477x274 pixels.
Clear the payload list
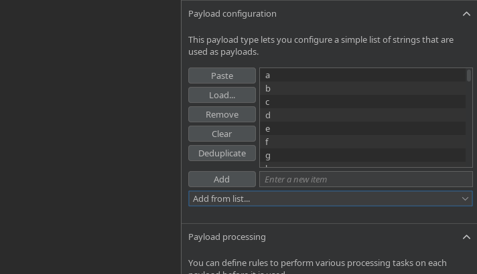coord(222,134)
